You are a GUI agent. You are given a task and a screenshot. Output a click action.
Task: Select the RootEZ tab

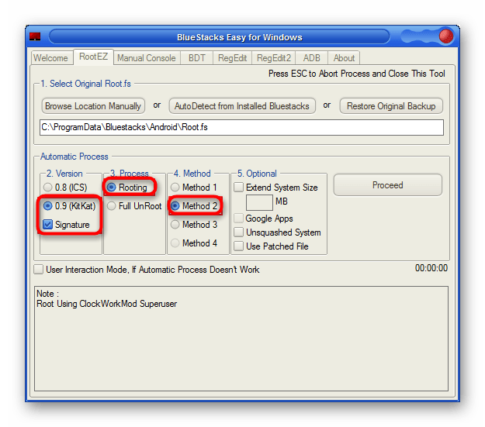93,57
